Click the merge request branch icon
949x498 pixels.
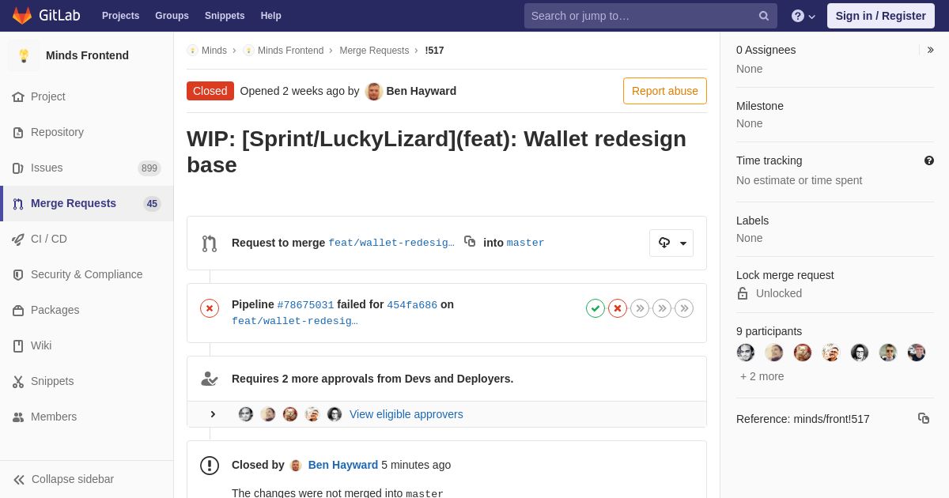tap(210, 243)
